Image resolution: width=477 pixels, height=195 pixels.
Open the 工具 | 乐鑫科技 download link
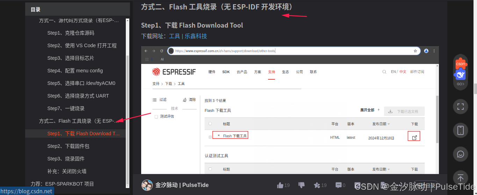(x=188, y=36)
